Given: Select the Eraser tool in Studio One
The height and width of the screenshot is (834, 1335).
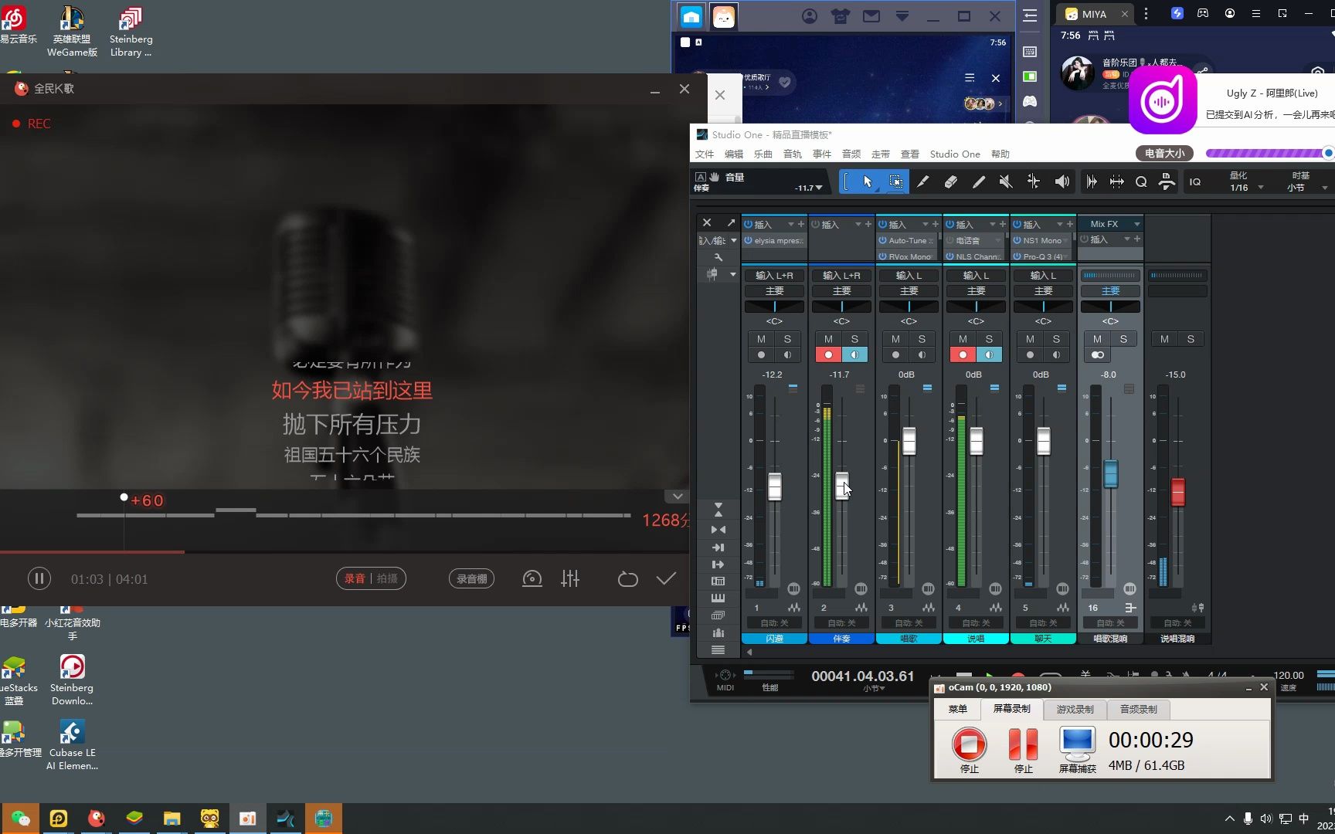Looking at the screenshot, I should (x=950, y=181).
